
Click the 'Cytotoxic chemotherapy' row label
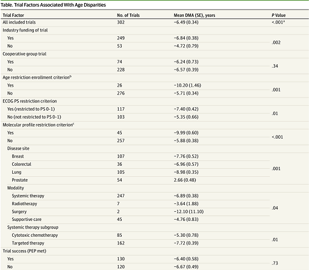(35, 235)
